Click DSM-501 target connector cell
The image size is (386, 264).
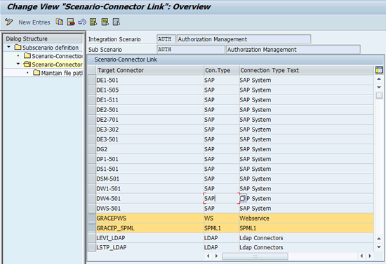tap(149, 179)
